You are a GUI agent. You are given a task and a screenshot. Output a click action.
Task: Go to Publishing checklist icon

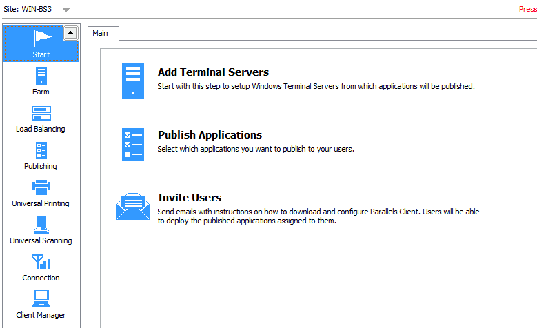41,151
